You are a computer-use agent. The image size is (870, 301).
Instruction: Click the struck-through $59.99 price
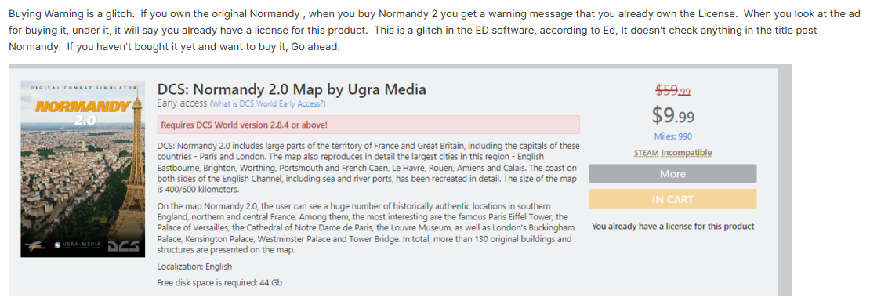coord(673,90)
